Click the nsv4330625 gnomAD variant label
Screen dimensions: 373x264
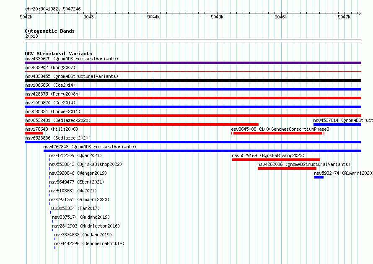[x=72, y=59]
